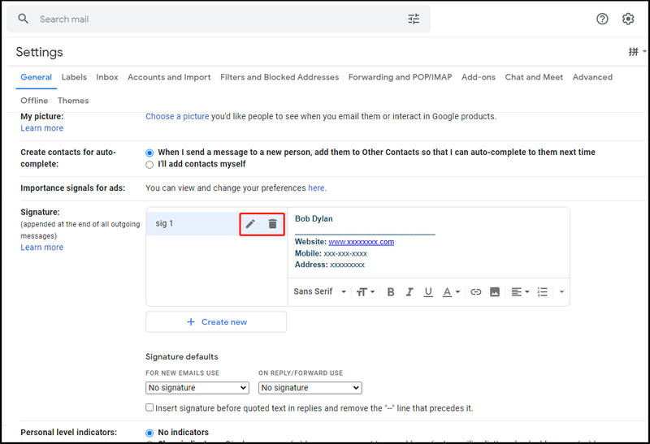
Task: Switch to the Inbox tab
Action: (107, 77)
